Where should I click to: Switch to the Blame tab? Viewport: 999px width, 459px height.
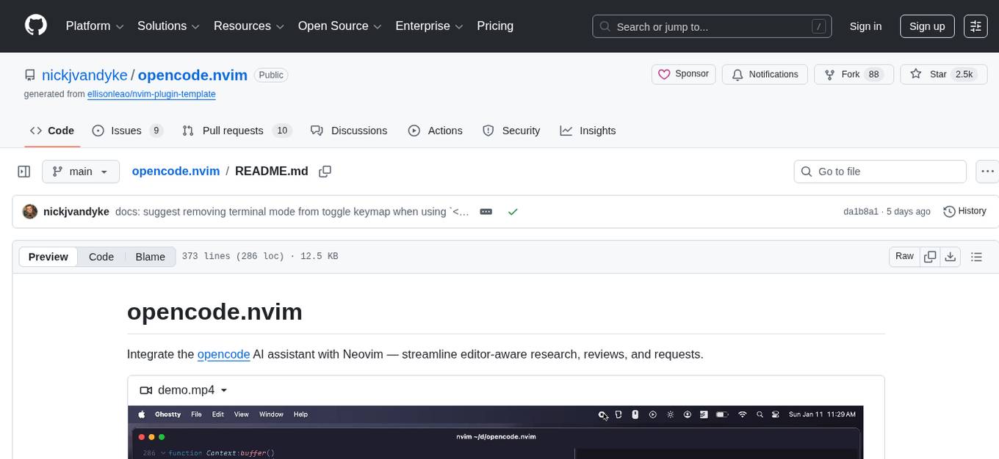coord(150,257)
